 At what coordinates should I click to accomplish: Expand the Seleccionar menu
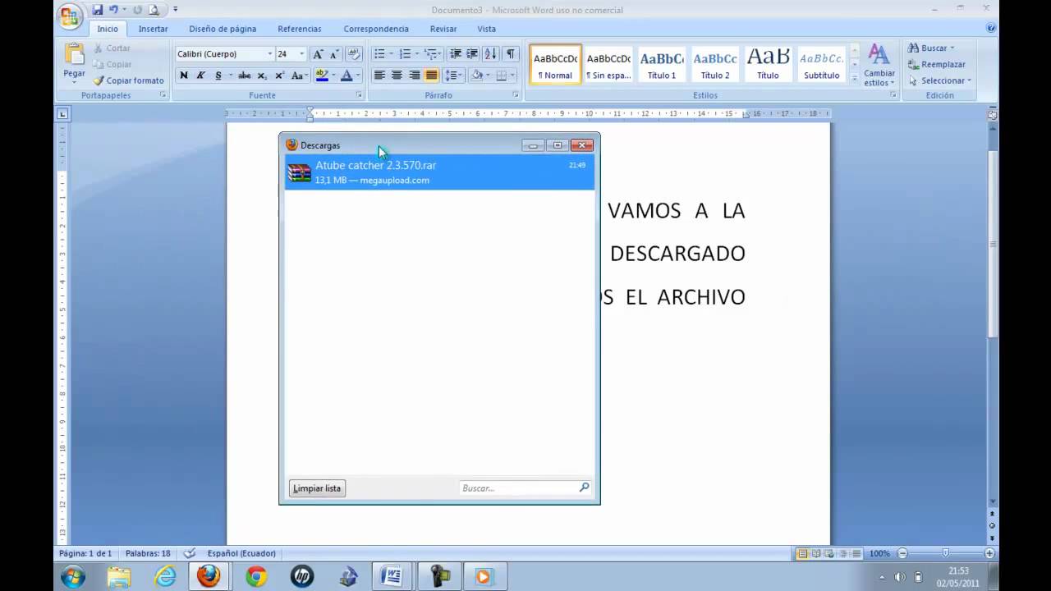coord(939,80)
